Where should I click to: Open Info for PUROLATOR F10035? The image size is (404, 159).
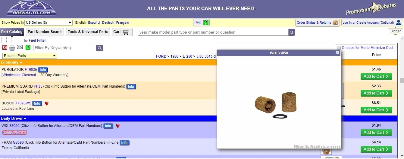[43, 70]
